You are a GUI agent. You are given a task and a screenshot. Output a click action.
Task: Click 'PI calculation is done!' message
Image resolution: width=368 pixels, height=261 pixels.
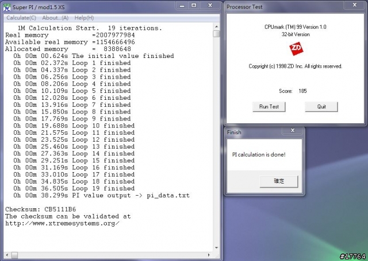259,154
